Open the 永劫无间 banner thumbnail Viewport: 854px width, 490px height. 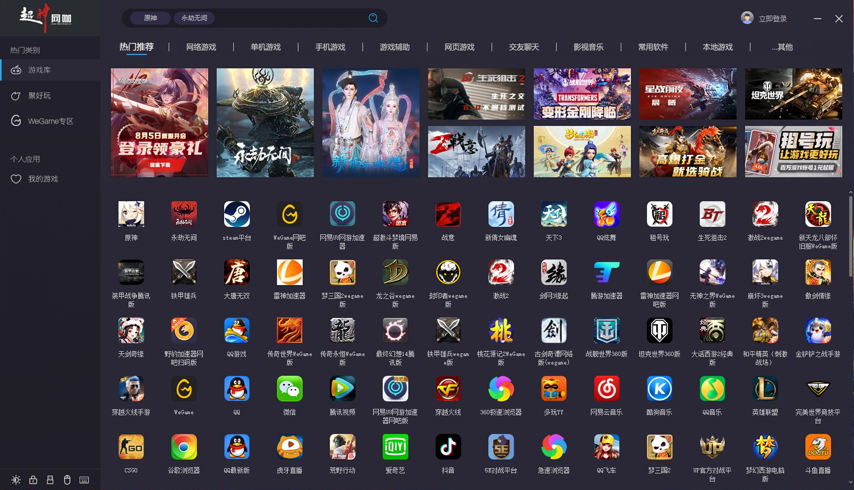coord(265,123)
